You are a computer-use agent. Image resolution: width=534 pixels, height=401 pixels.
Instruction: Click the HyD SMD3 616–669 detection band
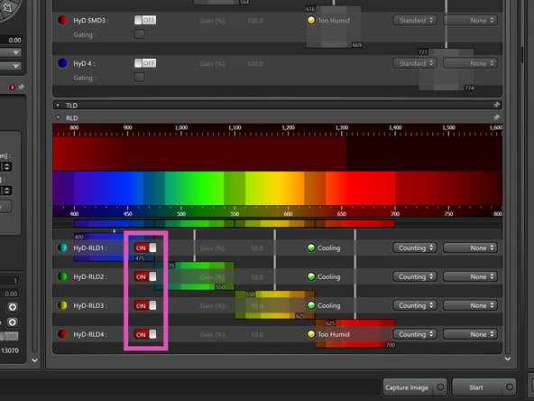point(334,26)
